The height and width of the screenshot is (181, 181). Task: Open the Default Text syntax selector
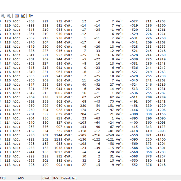click(x=69, y=178)
